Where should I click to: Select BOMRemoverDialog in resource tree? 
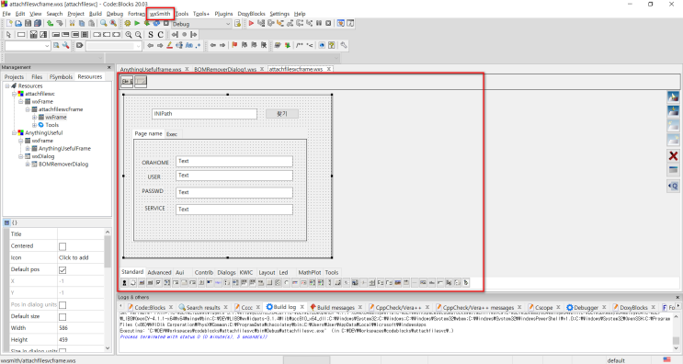(63, 165)
